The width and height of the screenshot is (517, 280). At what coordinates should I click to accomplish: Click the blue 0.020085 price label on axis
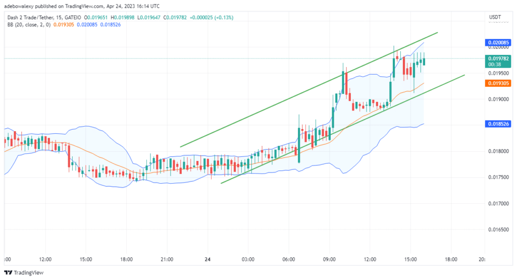tap(498, 42)
